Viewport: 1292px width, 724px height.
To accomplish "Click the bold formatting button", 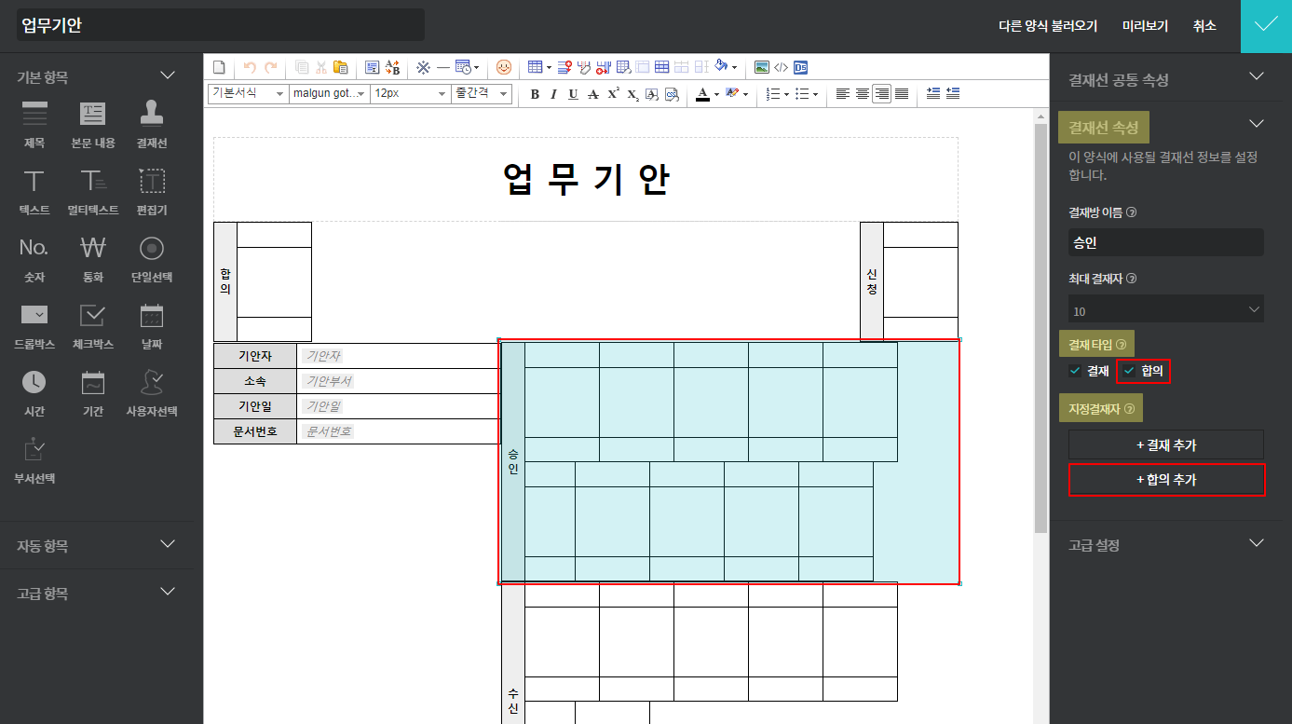I will (x=535, y=94).
